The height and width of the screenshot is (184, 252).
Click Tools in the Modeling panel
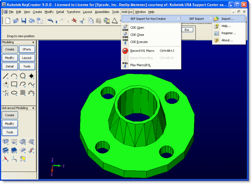[27, 66]
